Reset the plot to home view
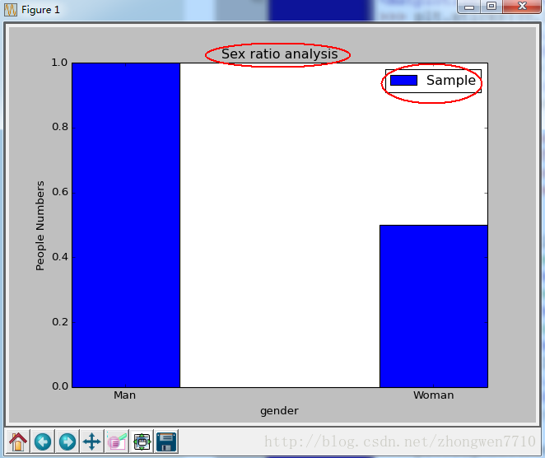The height and width of the screenshot is (458, 545). click(18, 442)
